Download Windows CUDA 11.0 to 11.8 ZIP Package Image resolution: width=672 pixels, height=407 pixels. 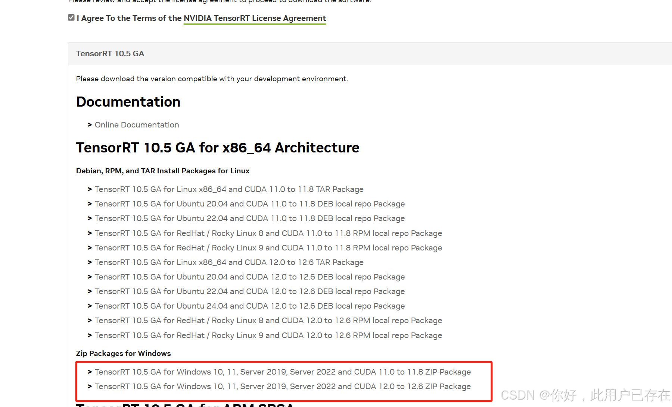pos(283,372)
